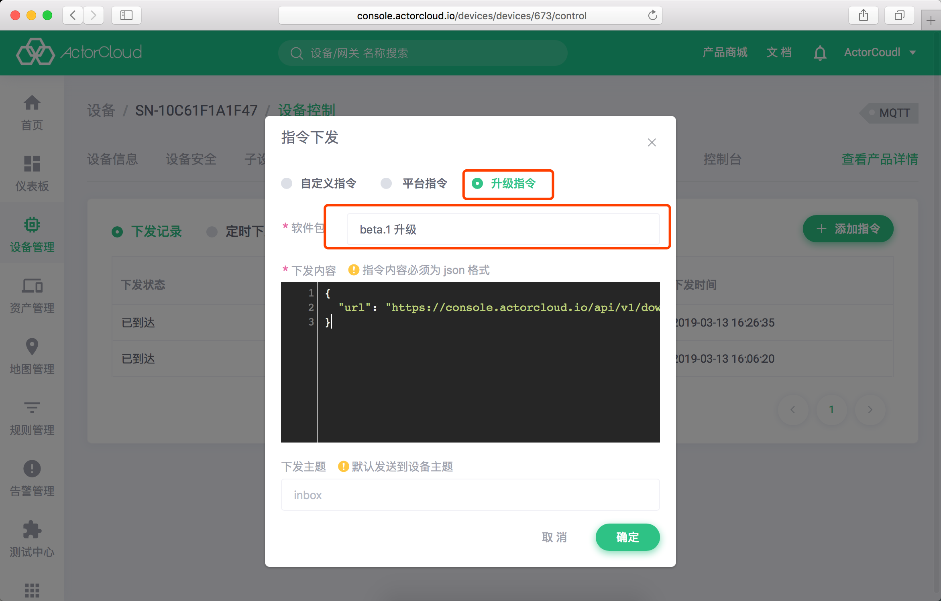Image resolution: width=941 pixels, height=601 pixels.
Task: Reload the page in Safari
Action: [x=652, y=15]
